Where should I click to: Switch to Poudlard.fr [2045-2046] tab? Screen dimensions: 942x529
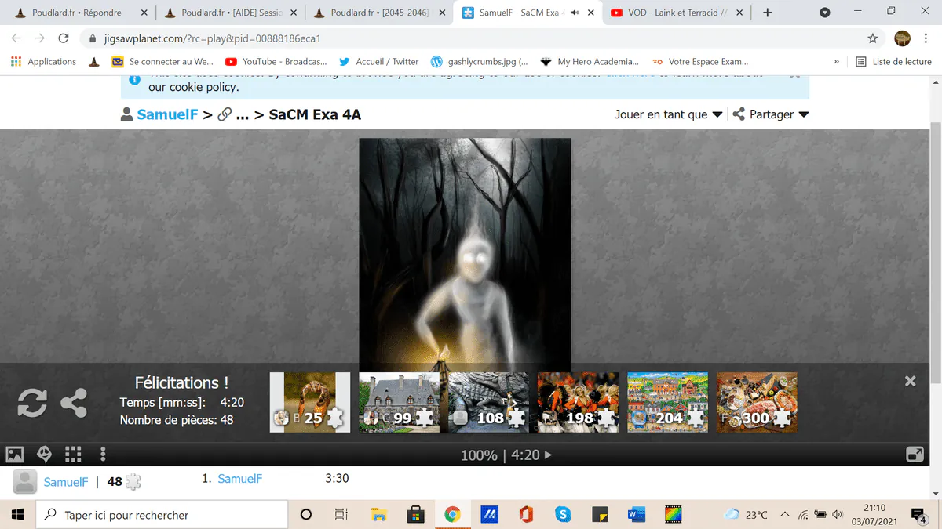pos(380,13)
